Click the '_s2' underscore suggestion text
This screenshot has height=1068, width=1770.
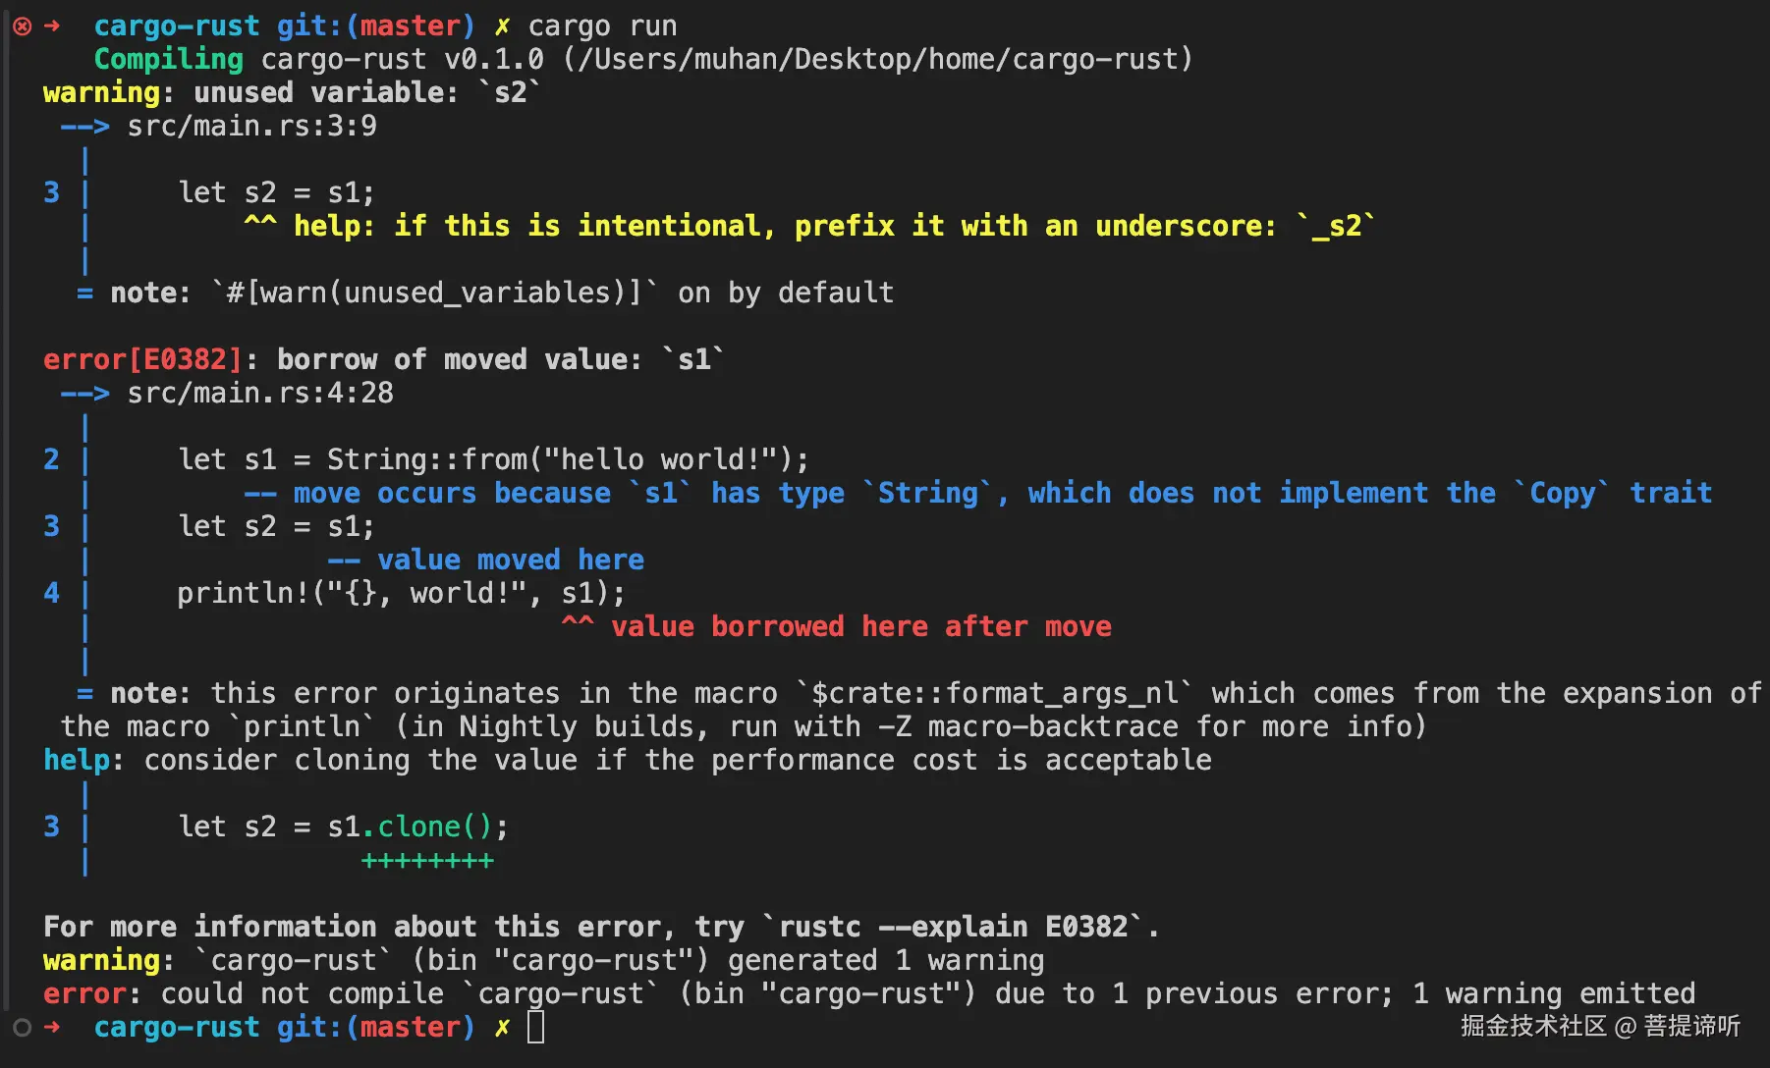(x=1336, y=227)
